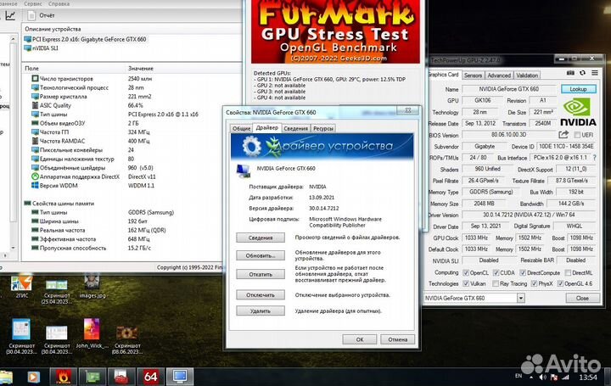Screen dimensions: 611x386
Task: Click AIDA64 graph chart toolbar icon
Action: point(10,15)
